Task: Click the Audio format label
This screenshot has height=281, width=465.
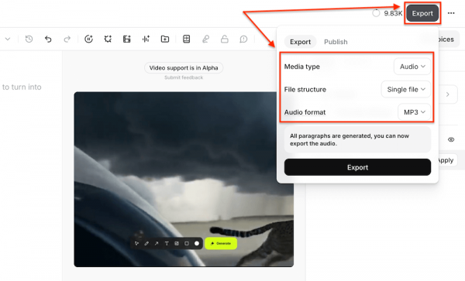Action: pos(305,112)
